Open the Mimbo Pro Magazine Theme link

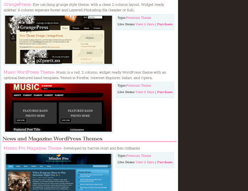33,148
